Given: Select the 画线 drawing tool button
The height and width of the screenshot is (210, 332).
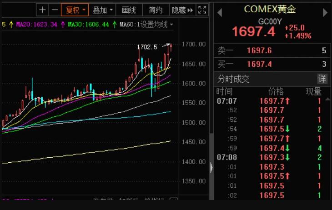Looking at the screenshot, I should 129,10.
